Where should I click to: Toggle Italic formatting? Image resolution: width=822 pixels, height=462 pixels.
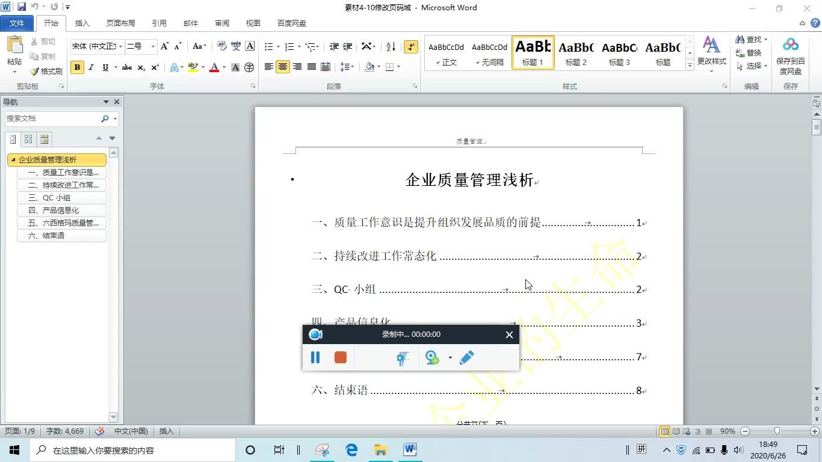(x=91, y=67)
